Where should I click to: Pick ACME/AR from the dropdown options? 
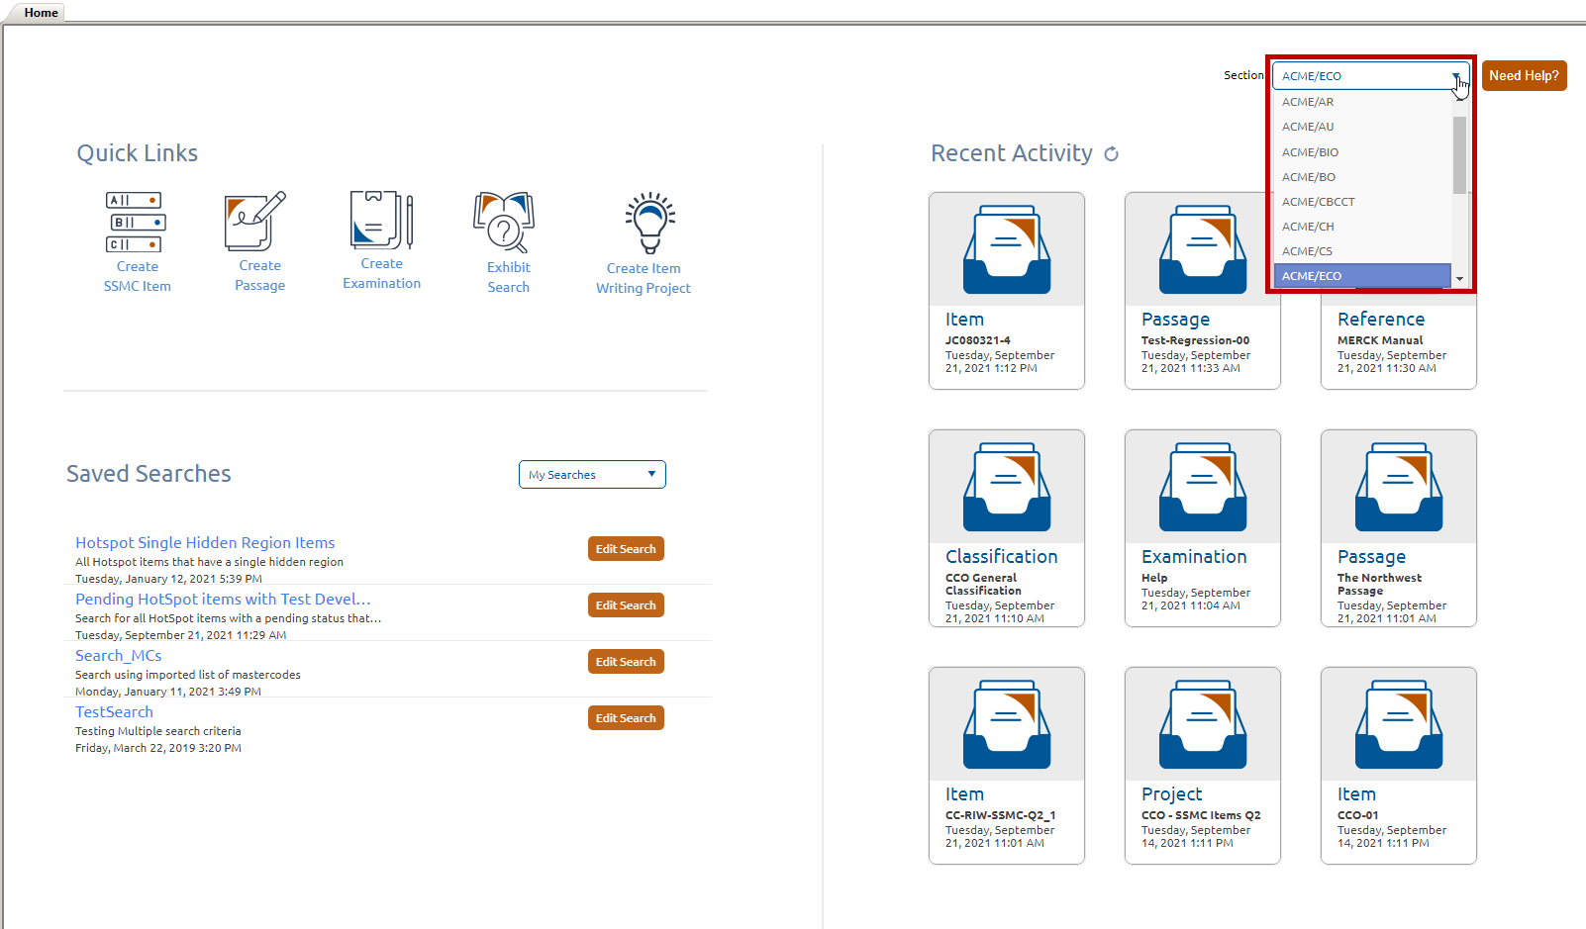click(x=1308, y=102)
